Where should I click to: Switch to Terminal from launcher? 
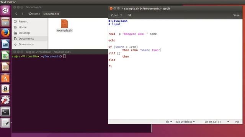(5, 112)
